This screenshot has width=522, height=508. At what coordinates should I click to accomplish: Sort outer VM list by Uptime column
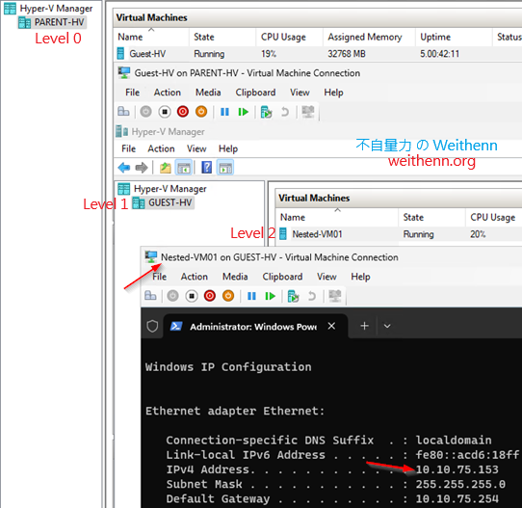[x=454, y=37]
